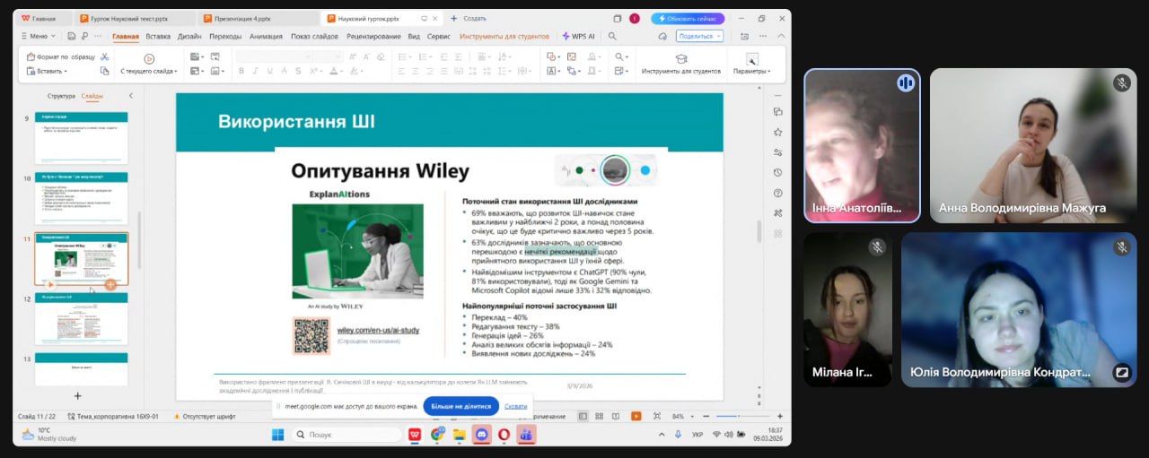Click the zoom slider in status bar
The height and width of the screenshot is (458, 1149).
coord(739,416)
